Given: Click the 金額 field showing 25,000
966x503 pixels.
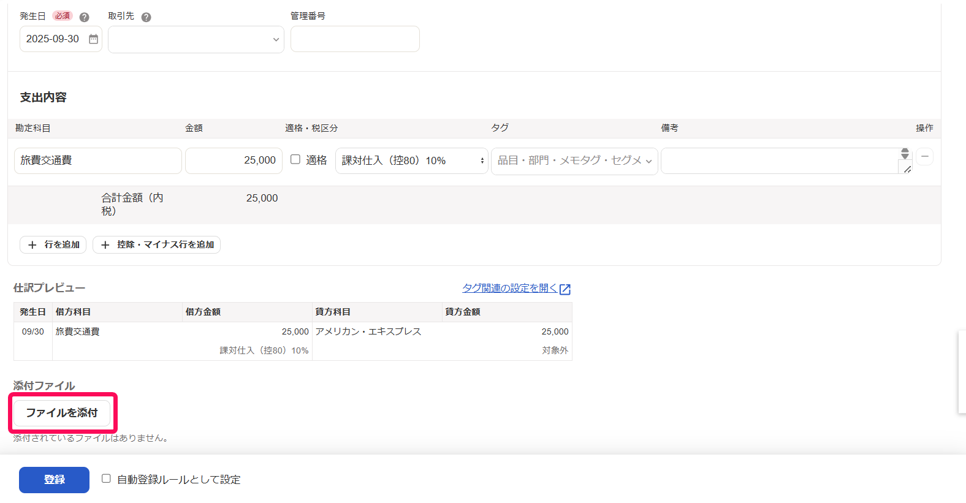Looking at the screenshot, I should point(234,161).
